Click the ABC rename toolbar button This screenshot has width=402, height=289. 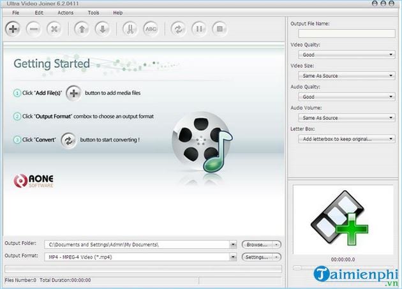(x=151, y=29)
